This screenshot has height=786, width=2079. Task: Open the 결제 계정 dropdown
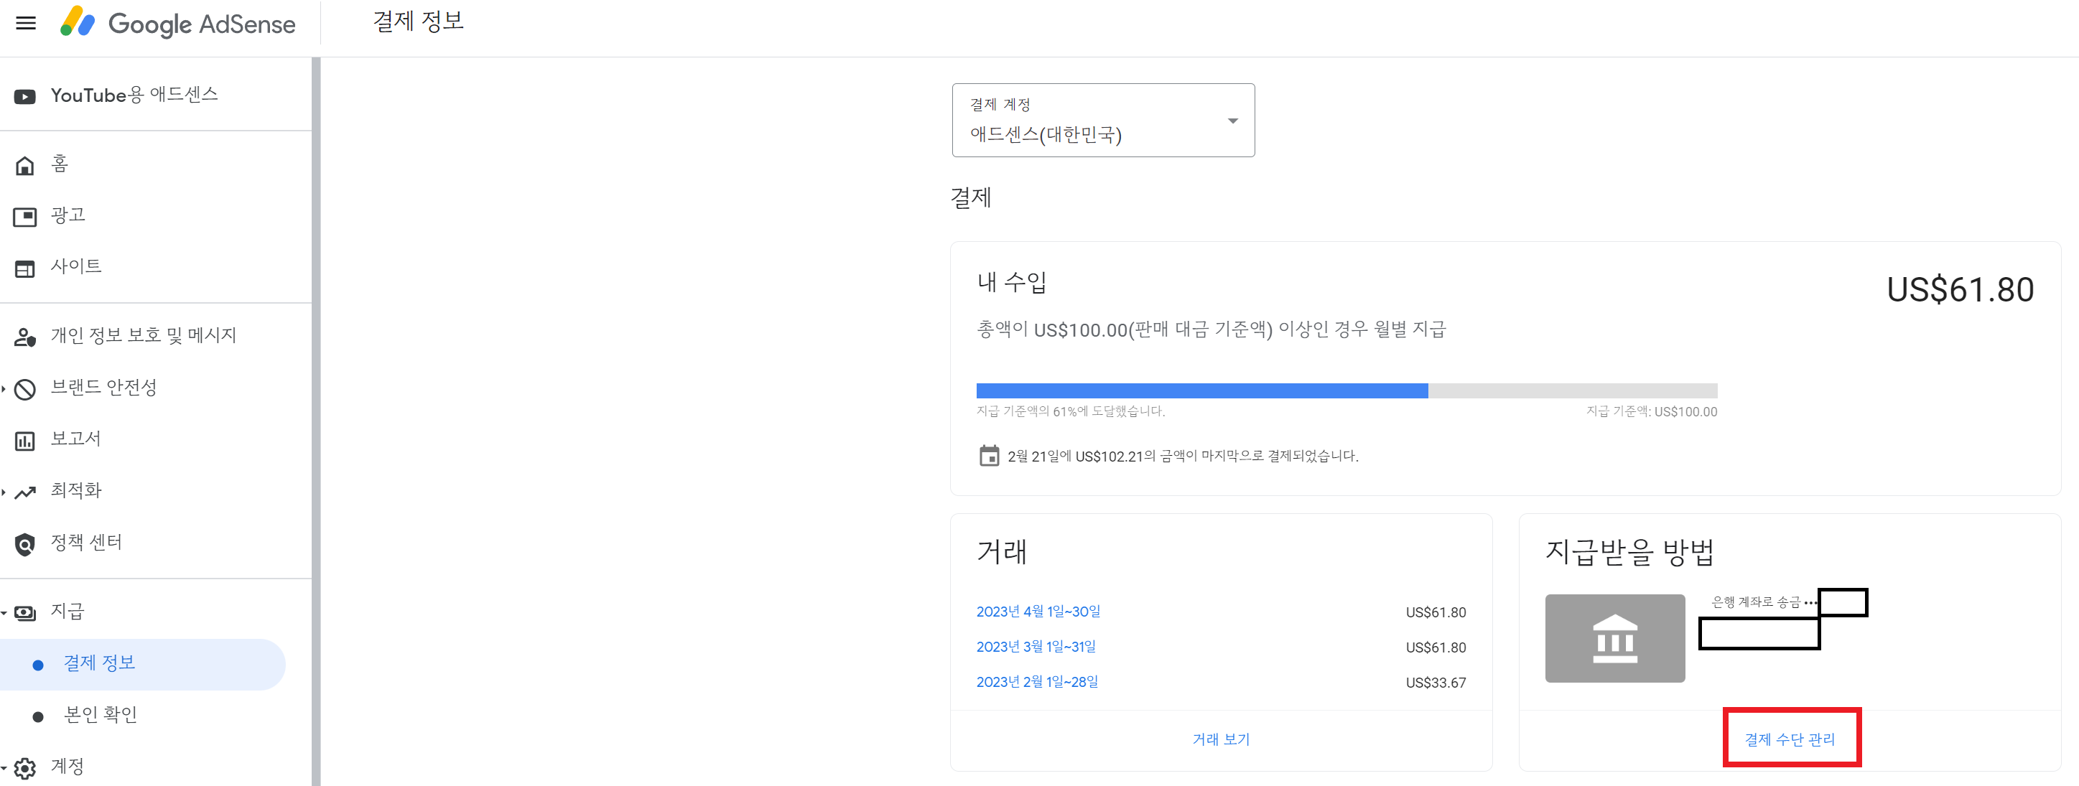click(x=1102, y=121)
